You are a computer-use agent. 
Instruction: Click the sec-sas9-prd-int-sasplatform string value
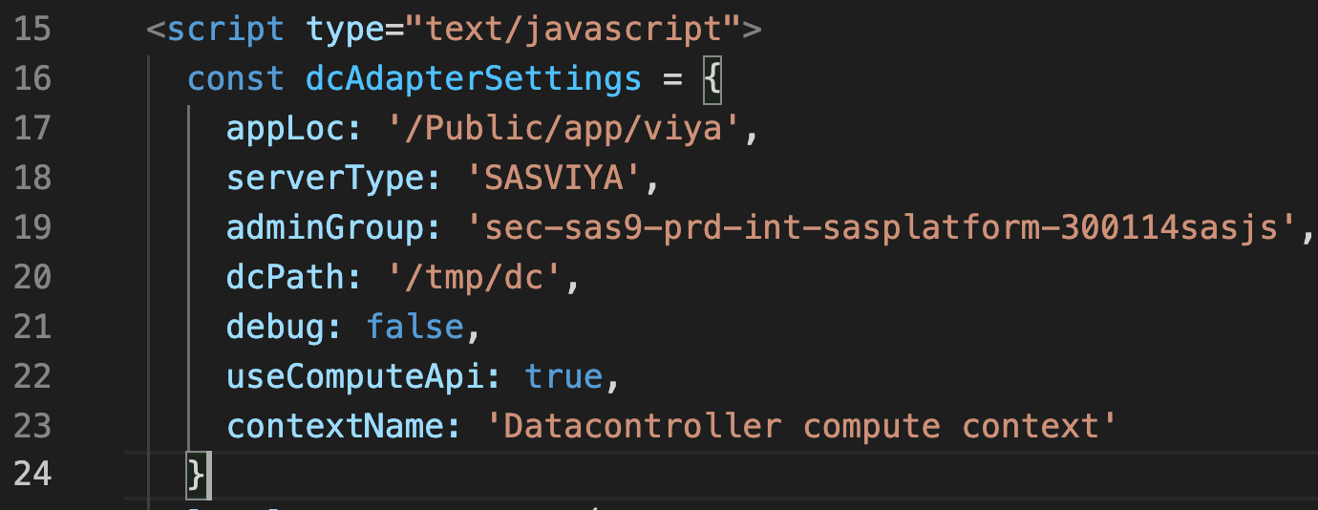click(883, 227)
